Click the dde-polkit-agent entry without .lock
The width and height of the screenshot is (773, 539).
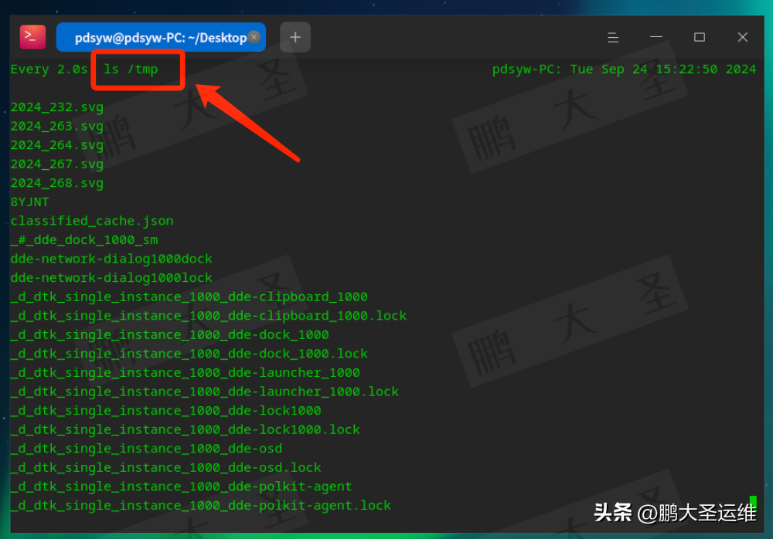point(182,486)
